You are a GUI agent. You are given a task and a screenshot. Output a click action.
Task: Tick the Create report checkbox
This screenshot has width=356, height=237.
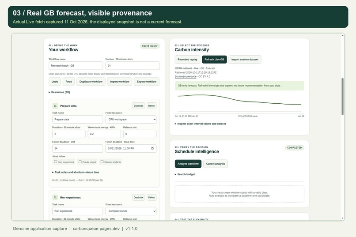pos(80,162)
